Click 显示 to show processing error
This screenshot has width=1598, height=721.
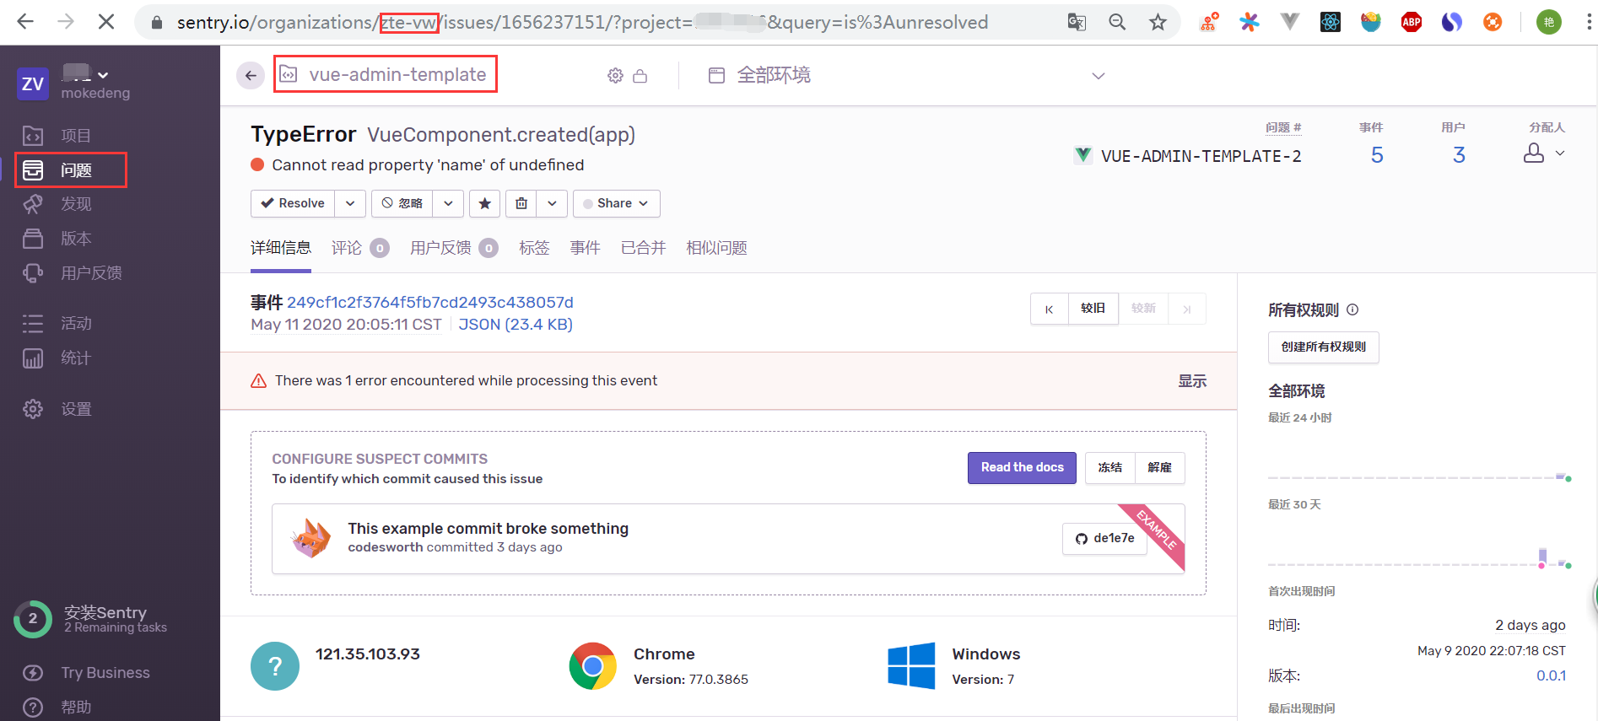1192,381
